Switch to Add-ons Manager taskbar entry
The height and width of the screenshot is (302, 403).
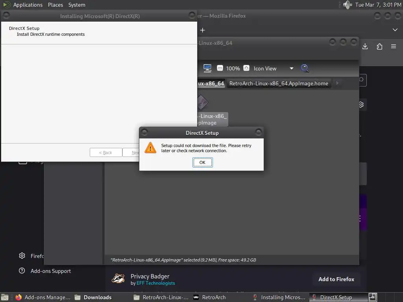click(x=43, y=297)
